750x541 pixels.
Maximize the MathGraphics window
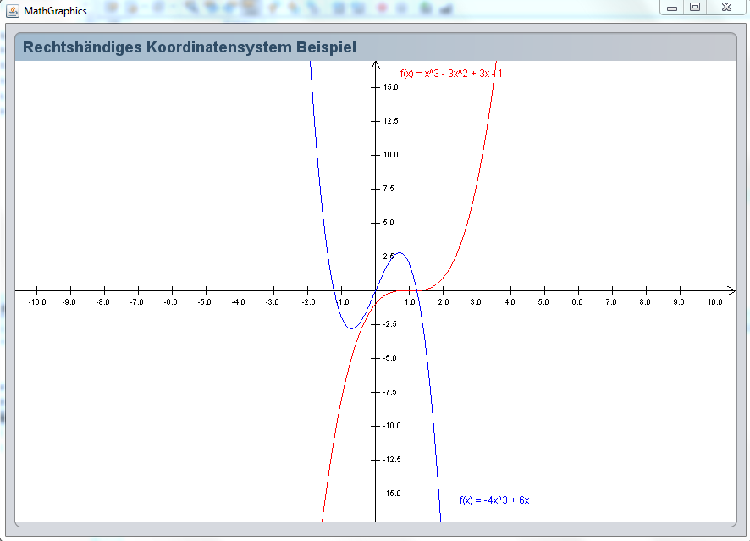click(x=695, y=8)
